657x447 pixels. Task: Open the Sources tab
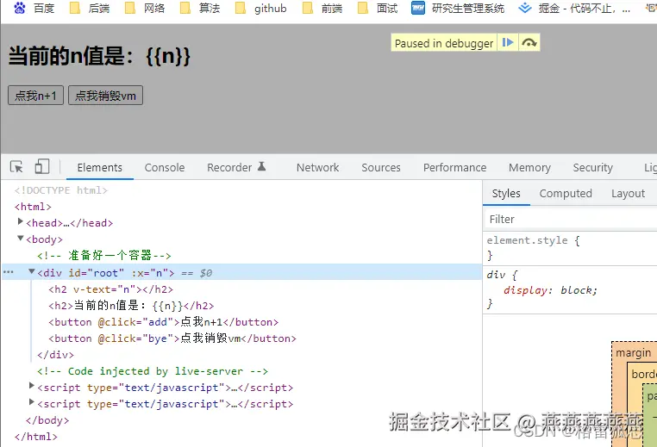pyautogui.click(x=381, y=167)
